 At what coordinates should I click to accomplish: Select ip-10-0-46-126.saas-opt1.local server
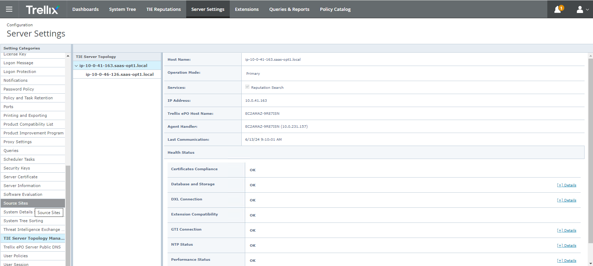(x=119, y=74)
